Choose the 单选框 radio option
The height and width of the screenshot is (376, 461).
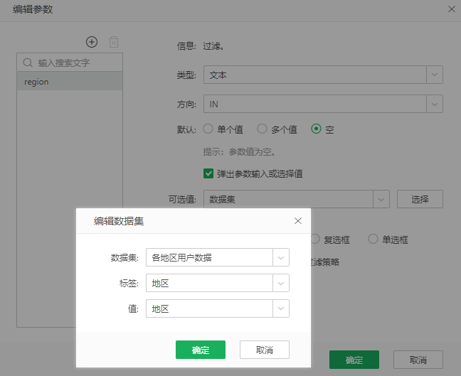[373, 239]
